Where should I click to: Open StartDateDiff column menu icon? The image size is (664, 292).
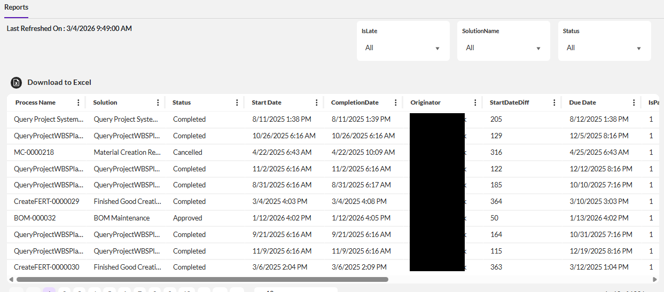[x=554, y=102]
